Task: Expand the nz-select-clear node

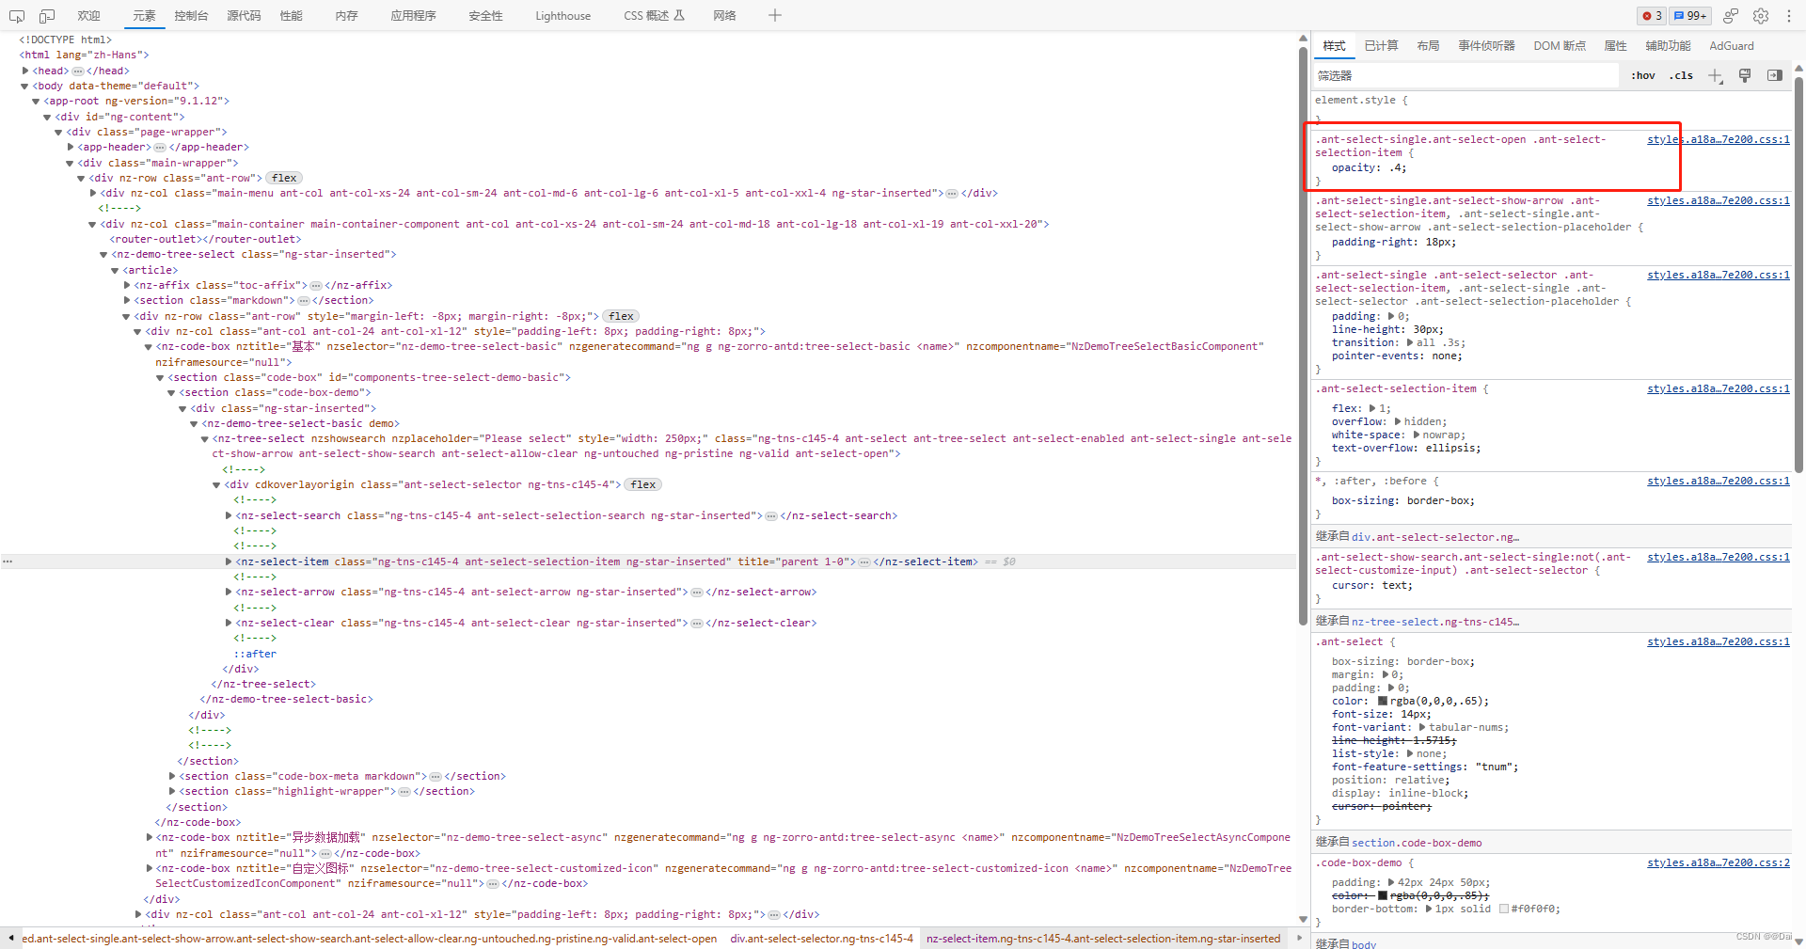Action: click(229, 623)
